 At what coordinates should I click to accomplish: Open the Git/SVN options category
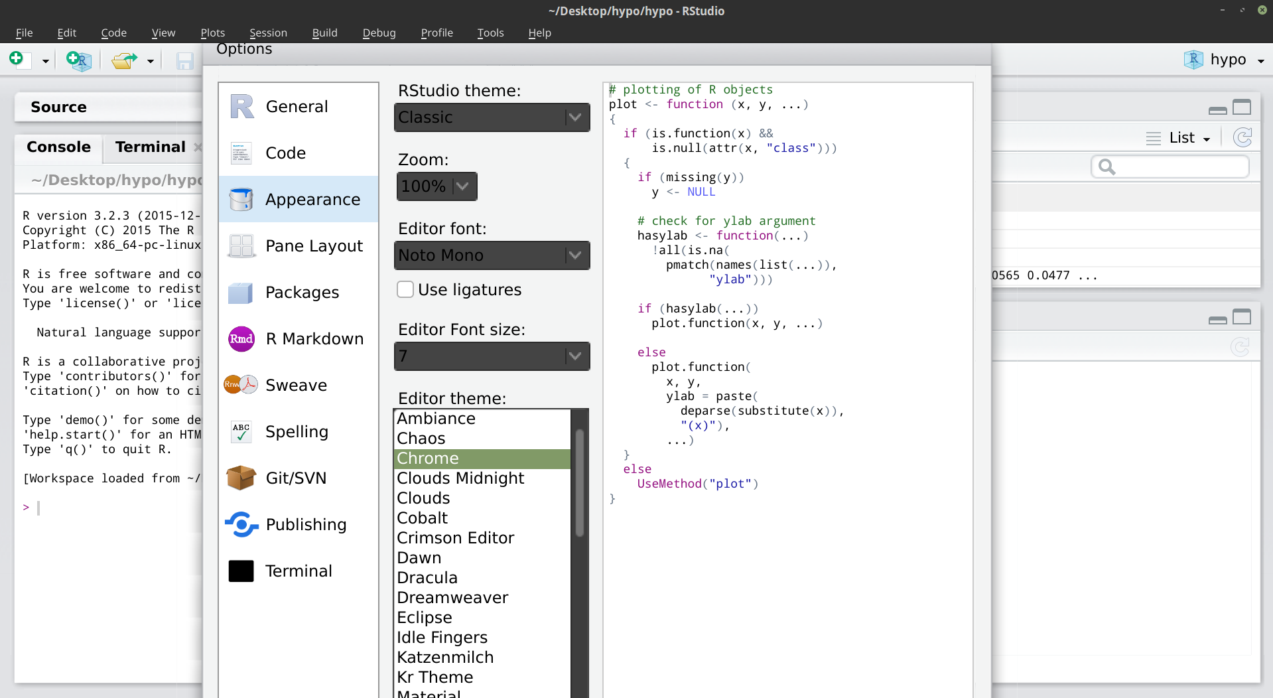coord(299,478)
